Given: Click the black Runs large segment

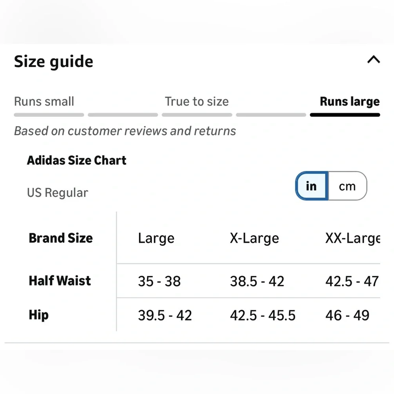Looking at the screenshot, I should pos(345,115).
